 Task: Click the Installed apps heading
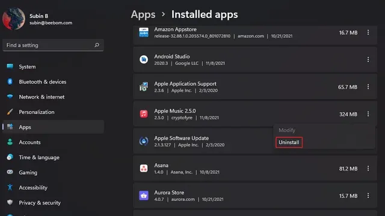pyautogui.click(x=205, y=14)
